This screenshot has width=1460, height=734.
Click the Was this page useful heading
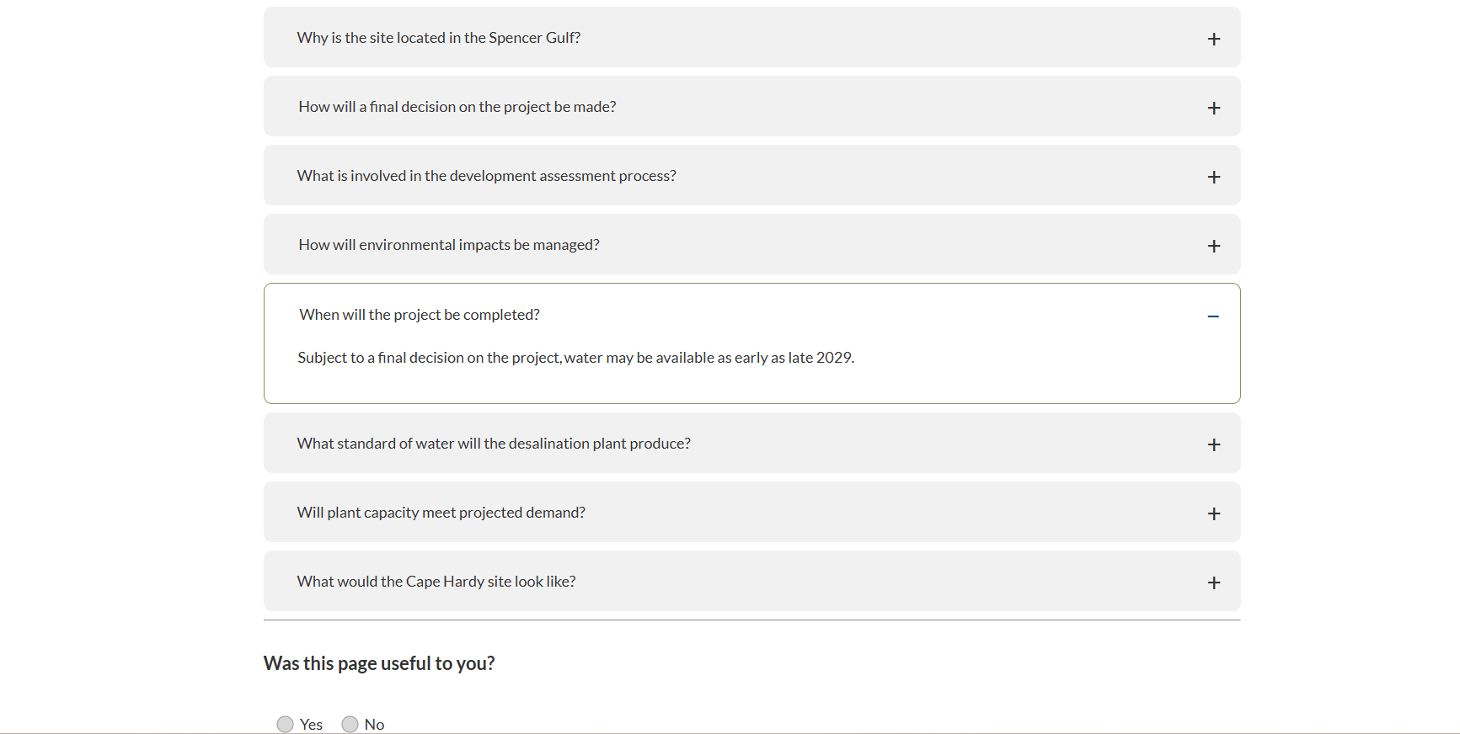coord(379,662)
